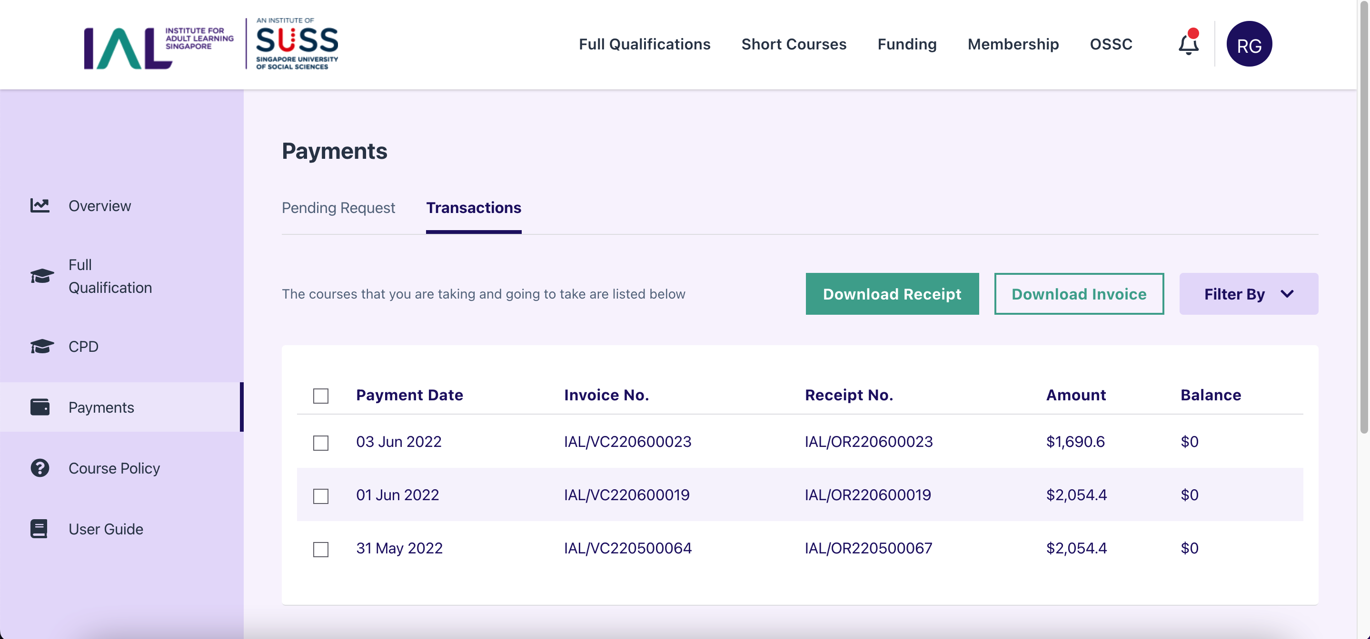Viewport: 1370px width, 639px height.
Task: Tick the select-all checkbox in table header
Action: 321,396
